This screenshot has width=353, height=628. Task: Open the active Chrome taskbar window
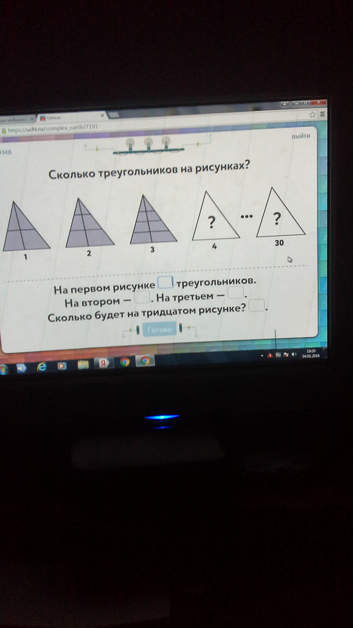[145, 361]
